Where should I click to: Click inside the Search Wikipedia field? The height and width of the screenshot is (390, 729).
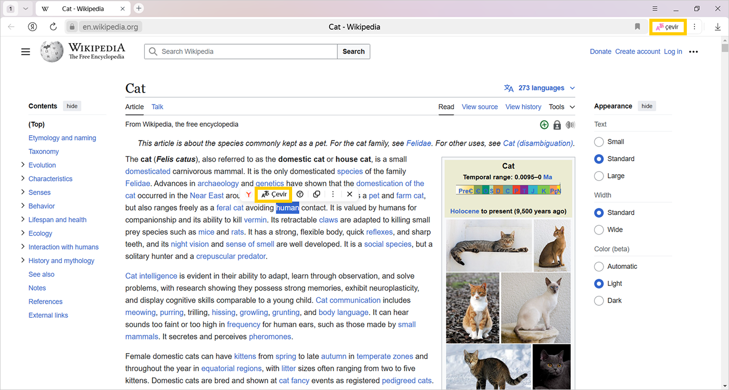(245, 51)
